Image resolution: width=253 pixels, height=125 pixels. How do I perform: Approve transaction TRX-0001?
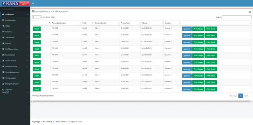187,36
